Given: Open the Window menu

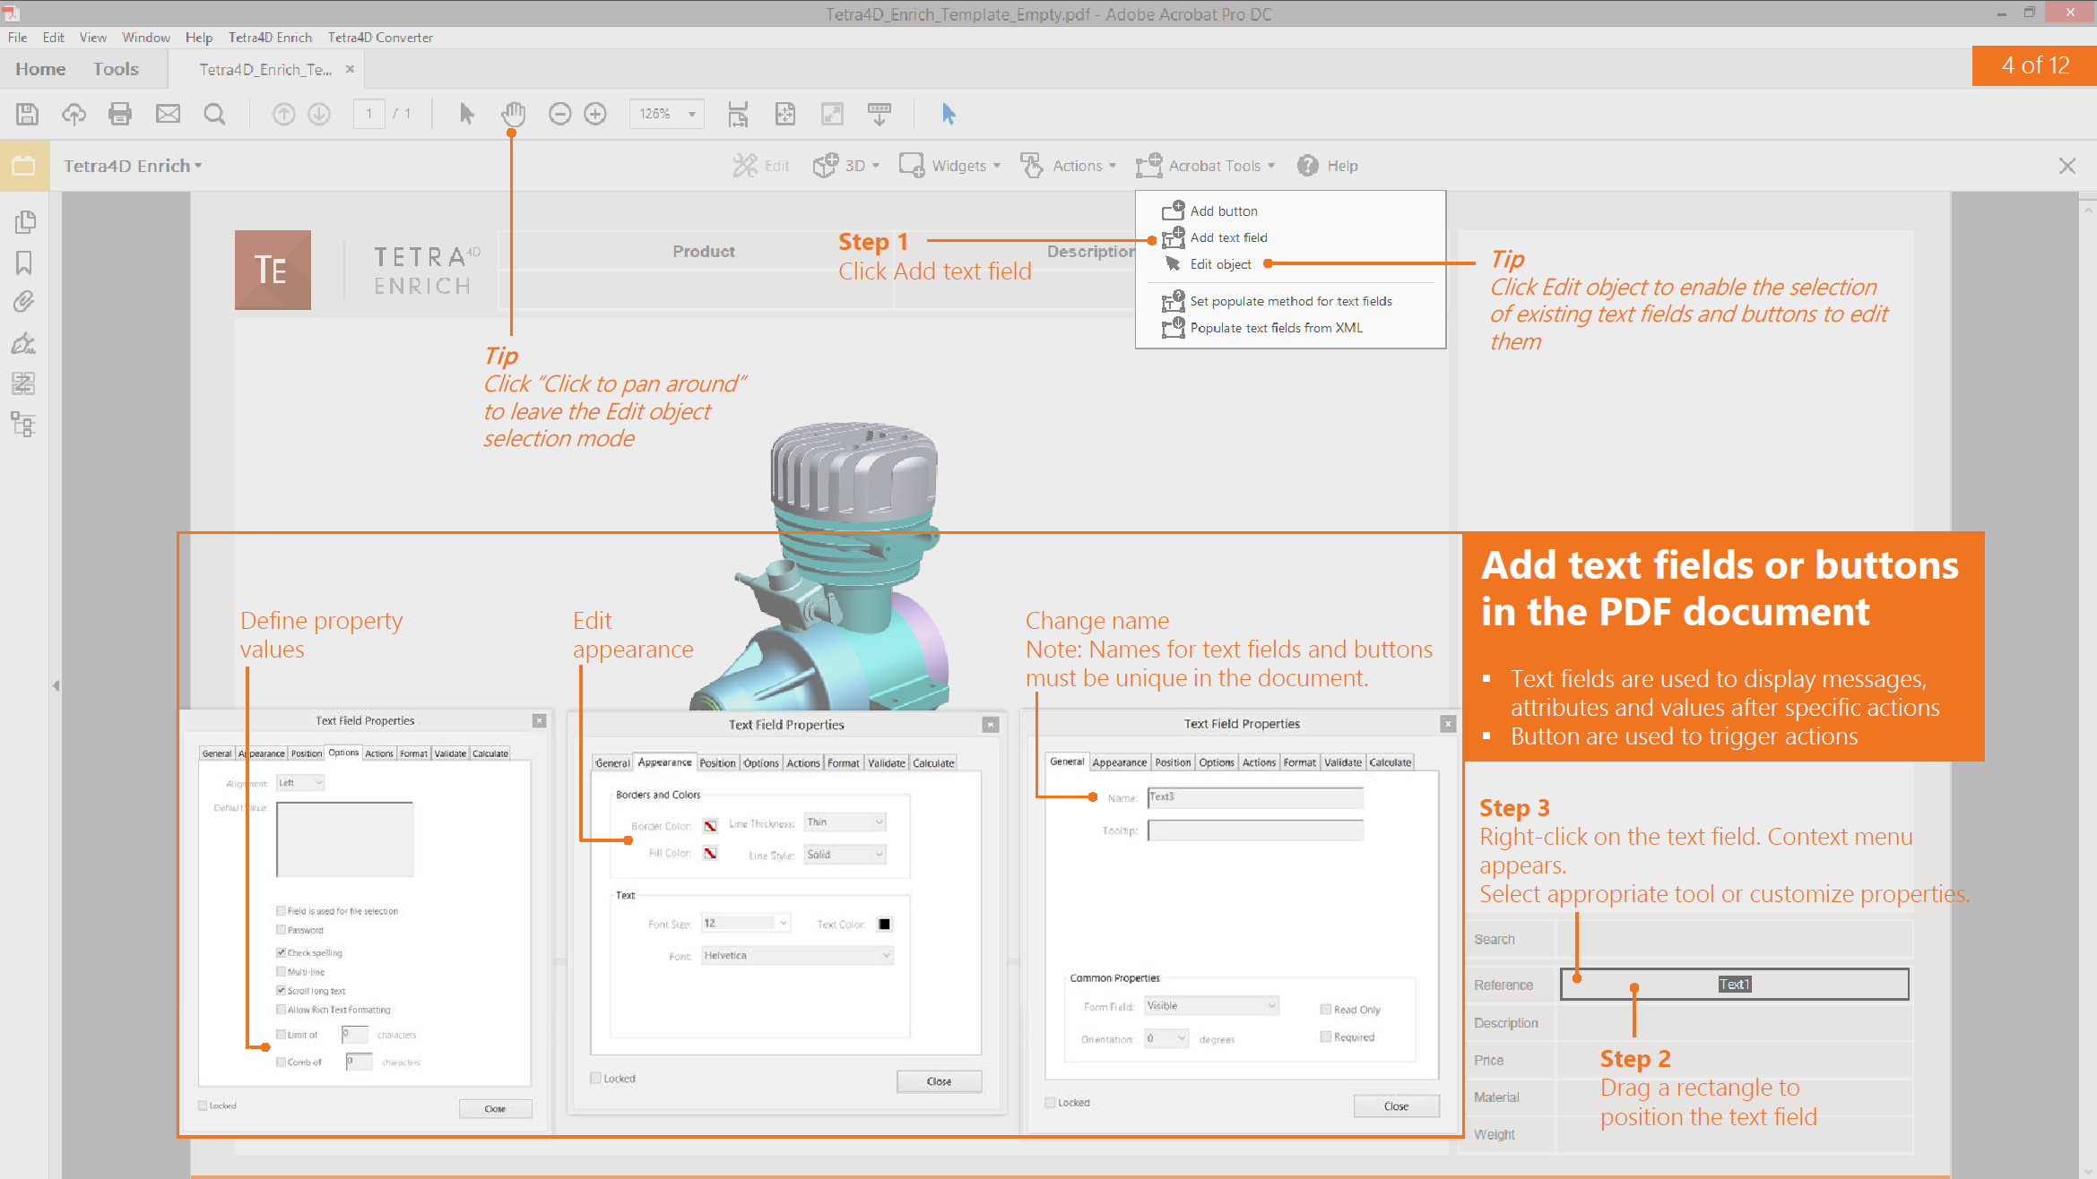Looking at the screenshot, I should (146, 38).
